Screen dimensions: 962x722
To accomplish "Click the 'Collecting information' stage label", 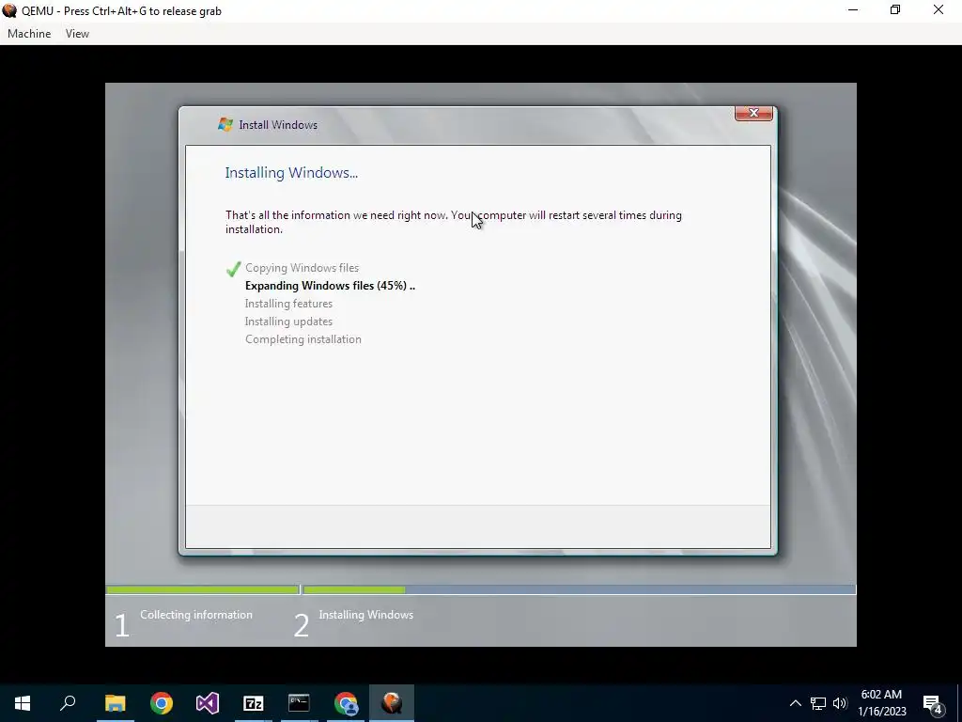I will [x=195, y=615].
